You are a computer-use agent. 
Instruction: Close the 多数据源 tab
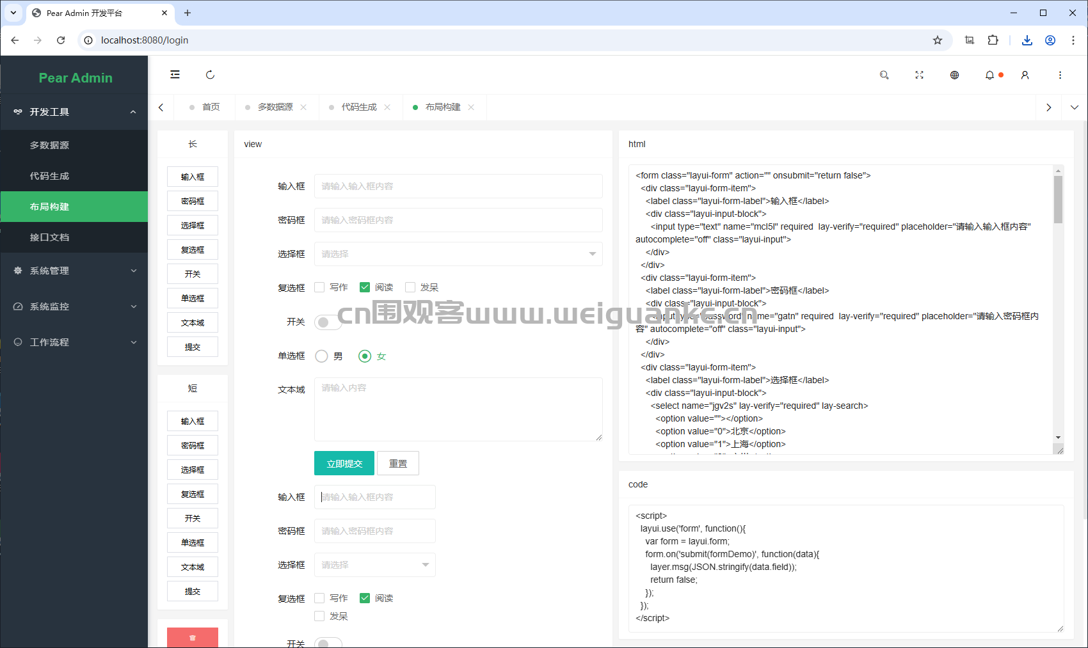(303, 107)
